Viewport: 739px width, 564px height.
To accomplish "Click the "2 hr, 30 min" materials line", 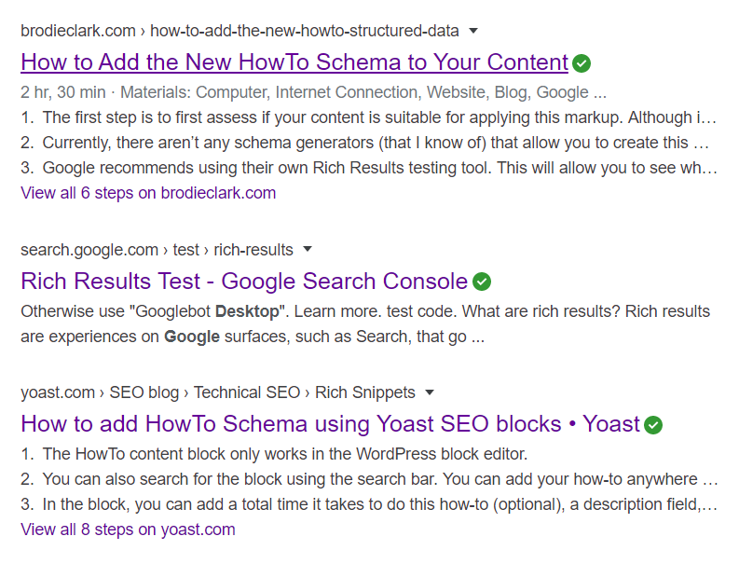I will point(313,92).
